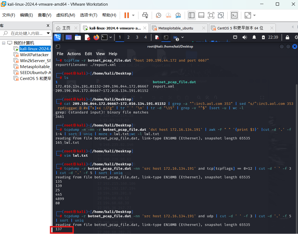298x234 pixels.
Task: Select the text editor window taskbar button
Action: [x=157, y=37]
